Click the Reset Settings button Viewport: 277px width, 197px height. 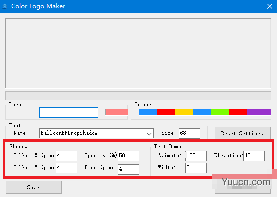tap(242, 133)
